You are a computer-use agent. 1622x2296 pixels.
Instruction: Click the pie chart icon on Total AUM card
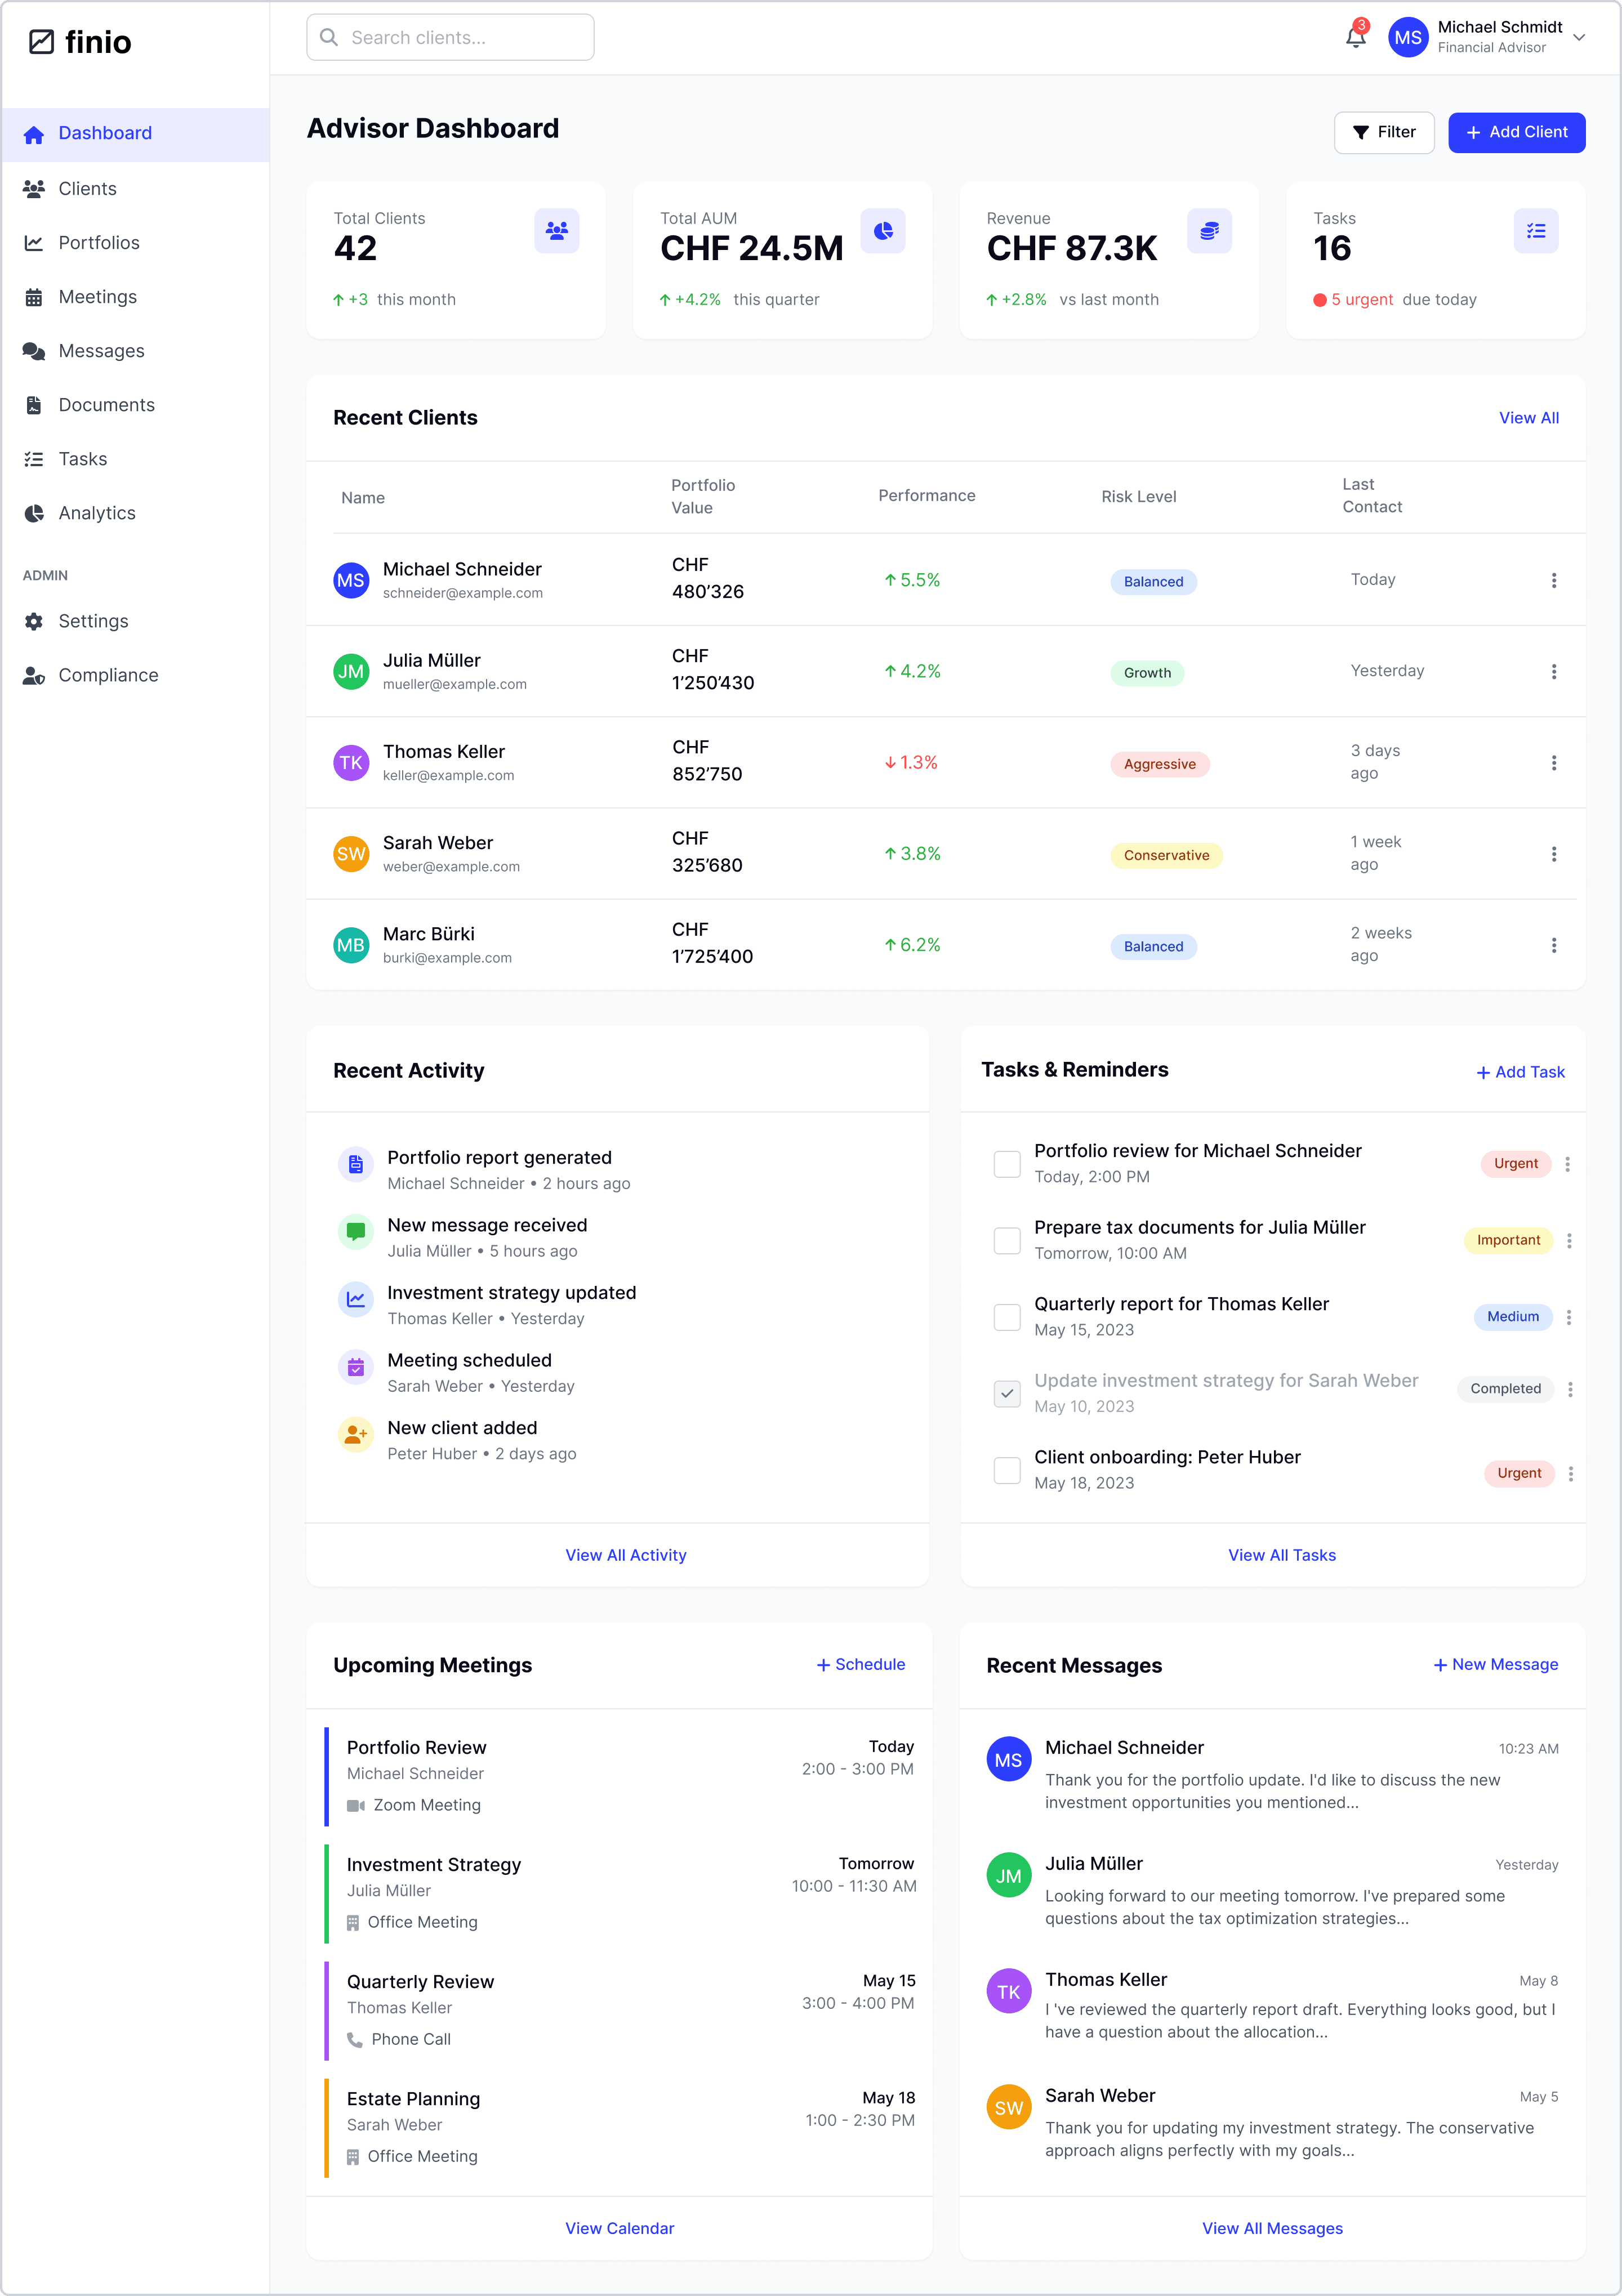883,231
